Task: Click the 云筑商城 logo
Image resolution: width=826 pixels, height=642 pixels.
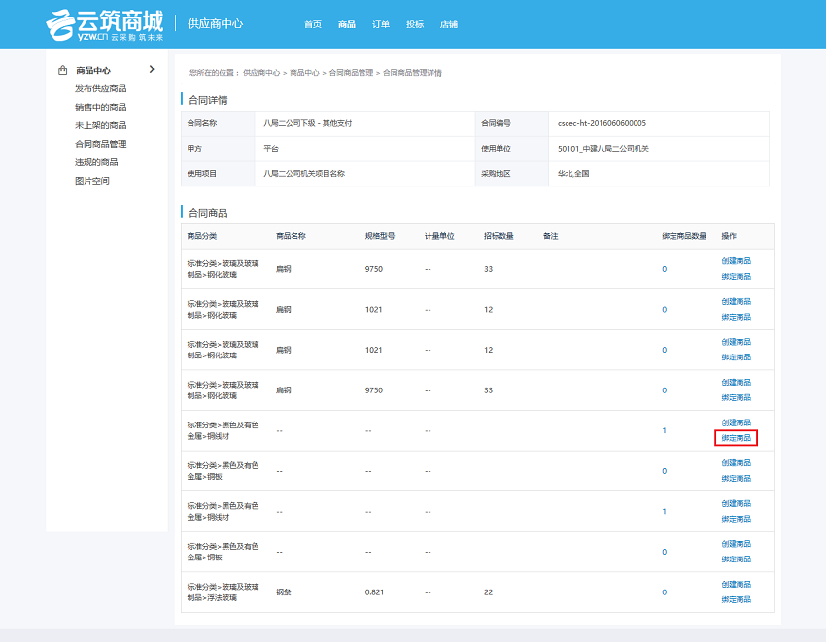Action: pyautogui.click(x=104, y=23)
